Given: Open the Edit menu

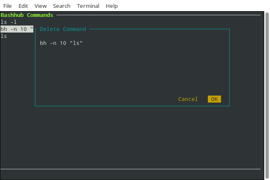Looking at the screenshot, I should [23, 6].
